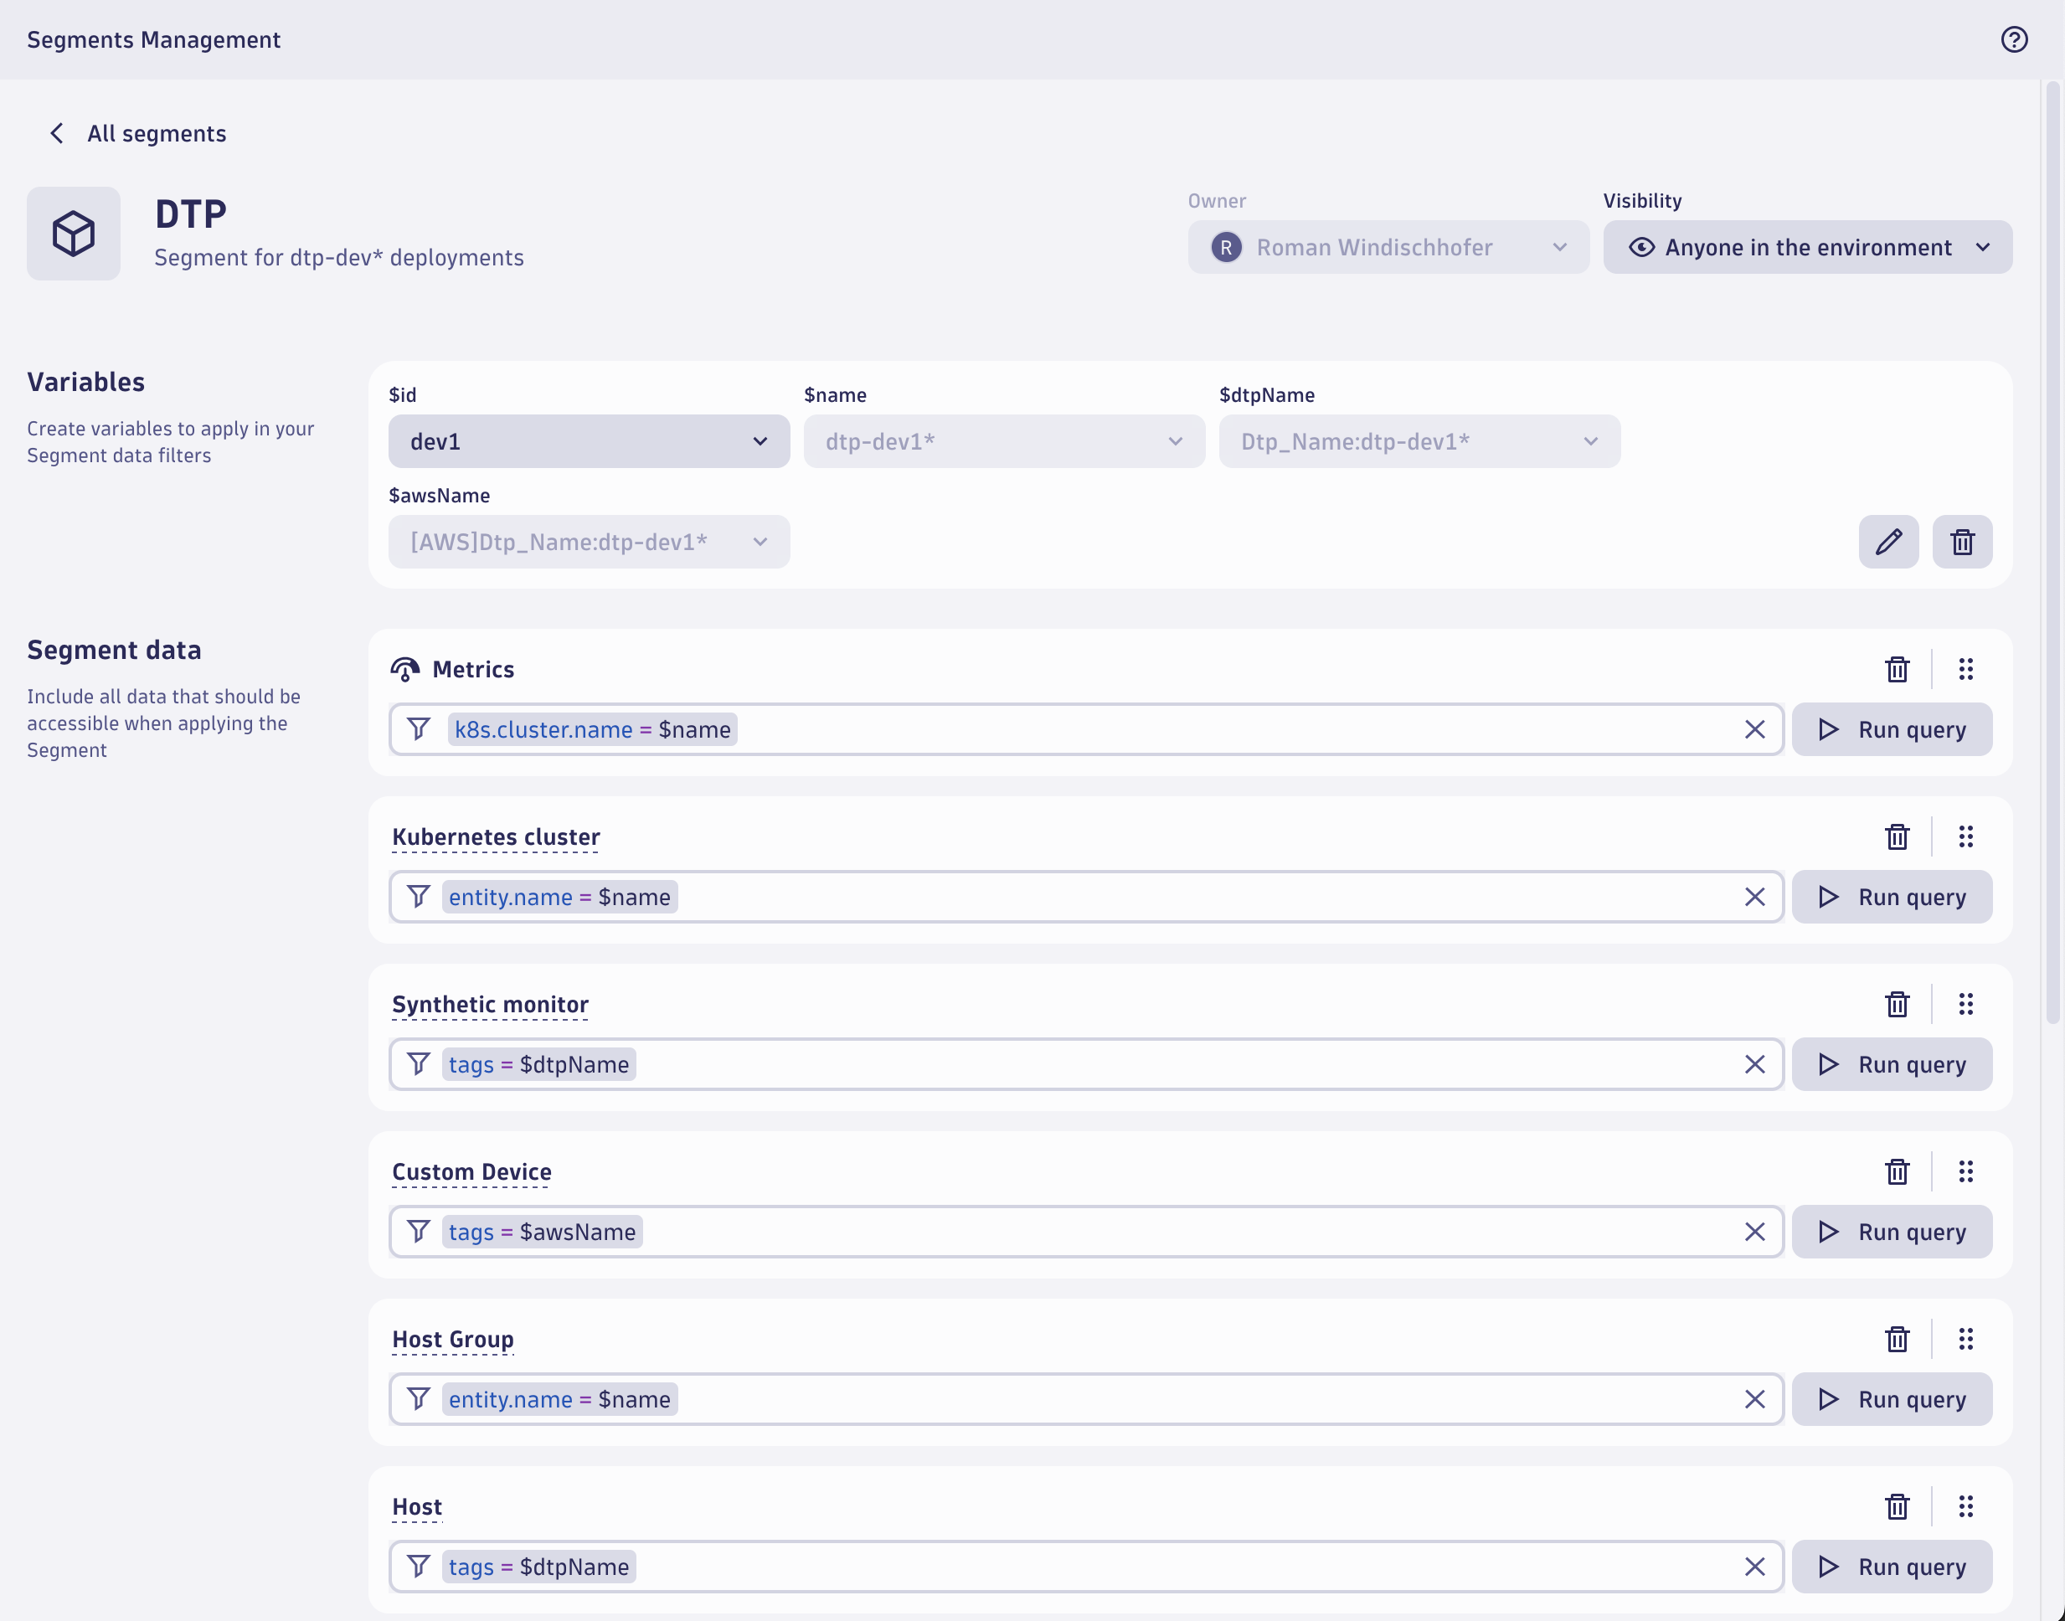The height and width of the screenshot is (1621, 2065).
Task: Open the $id variable dropdown showing dev1
Action: [x=589, y=440]
